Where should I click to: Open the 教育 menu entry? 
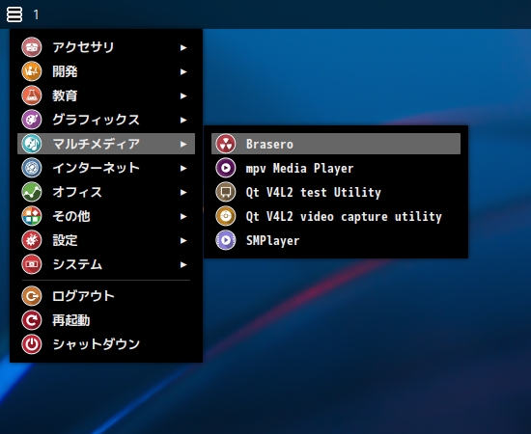tap(106, 95)
